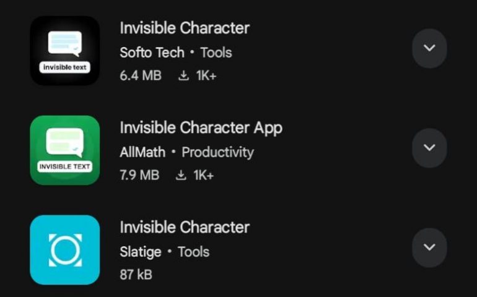Click the 7.9 MB size text
The width and height of the screenshot is (477, 297).
[139, 176]
